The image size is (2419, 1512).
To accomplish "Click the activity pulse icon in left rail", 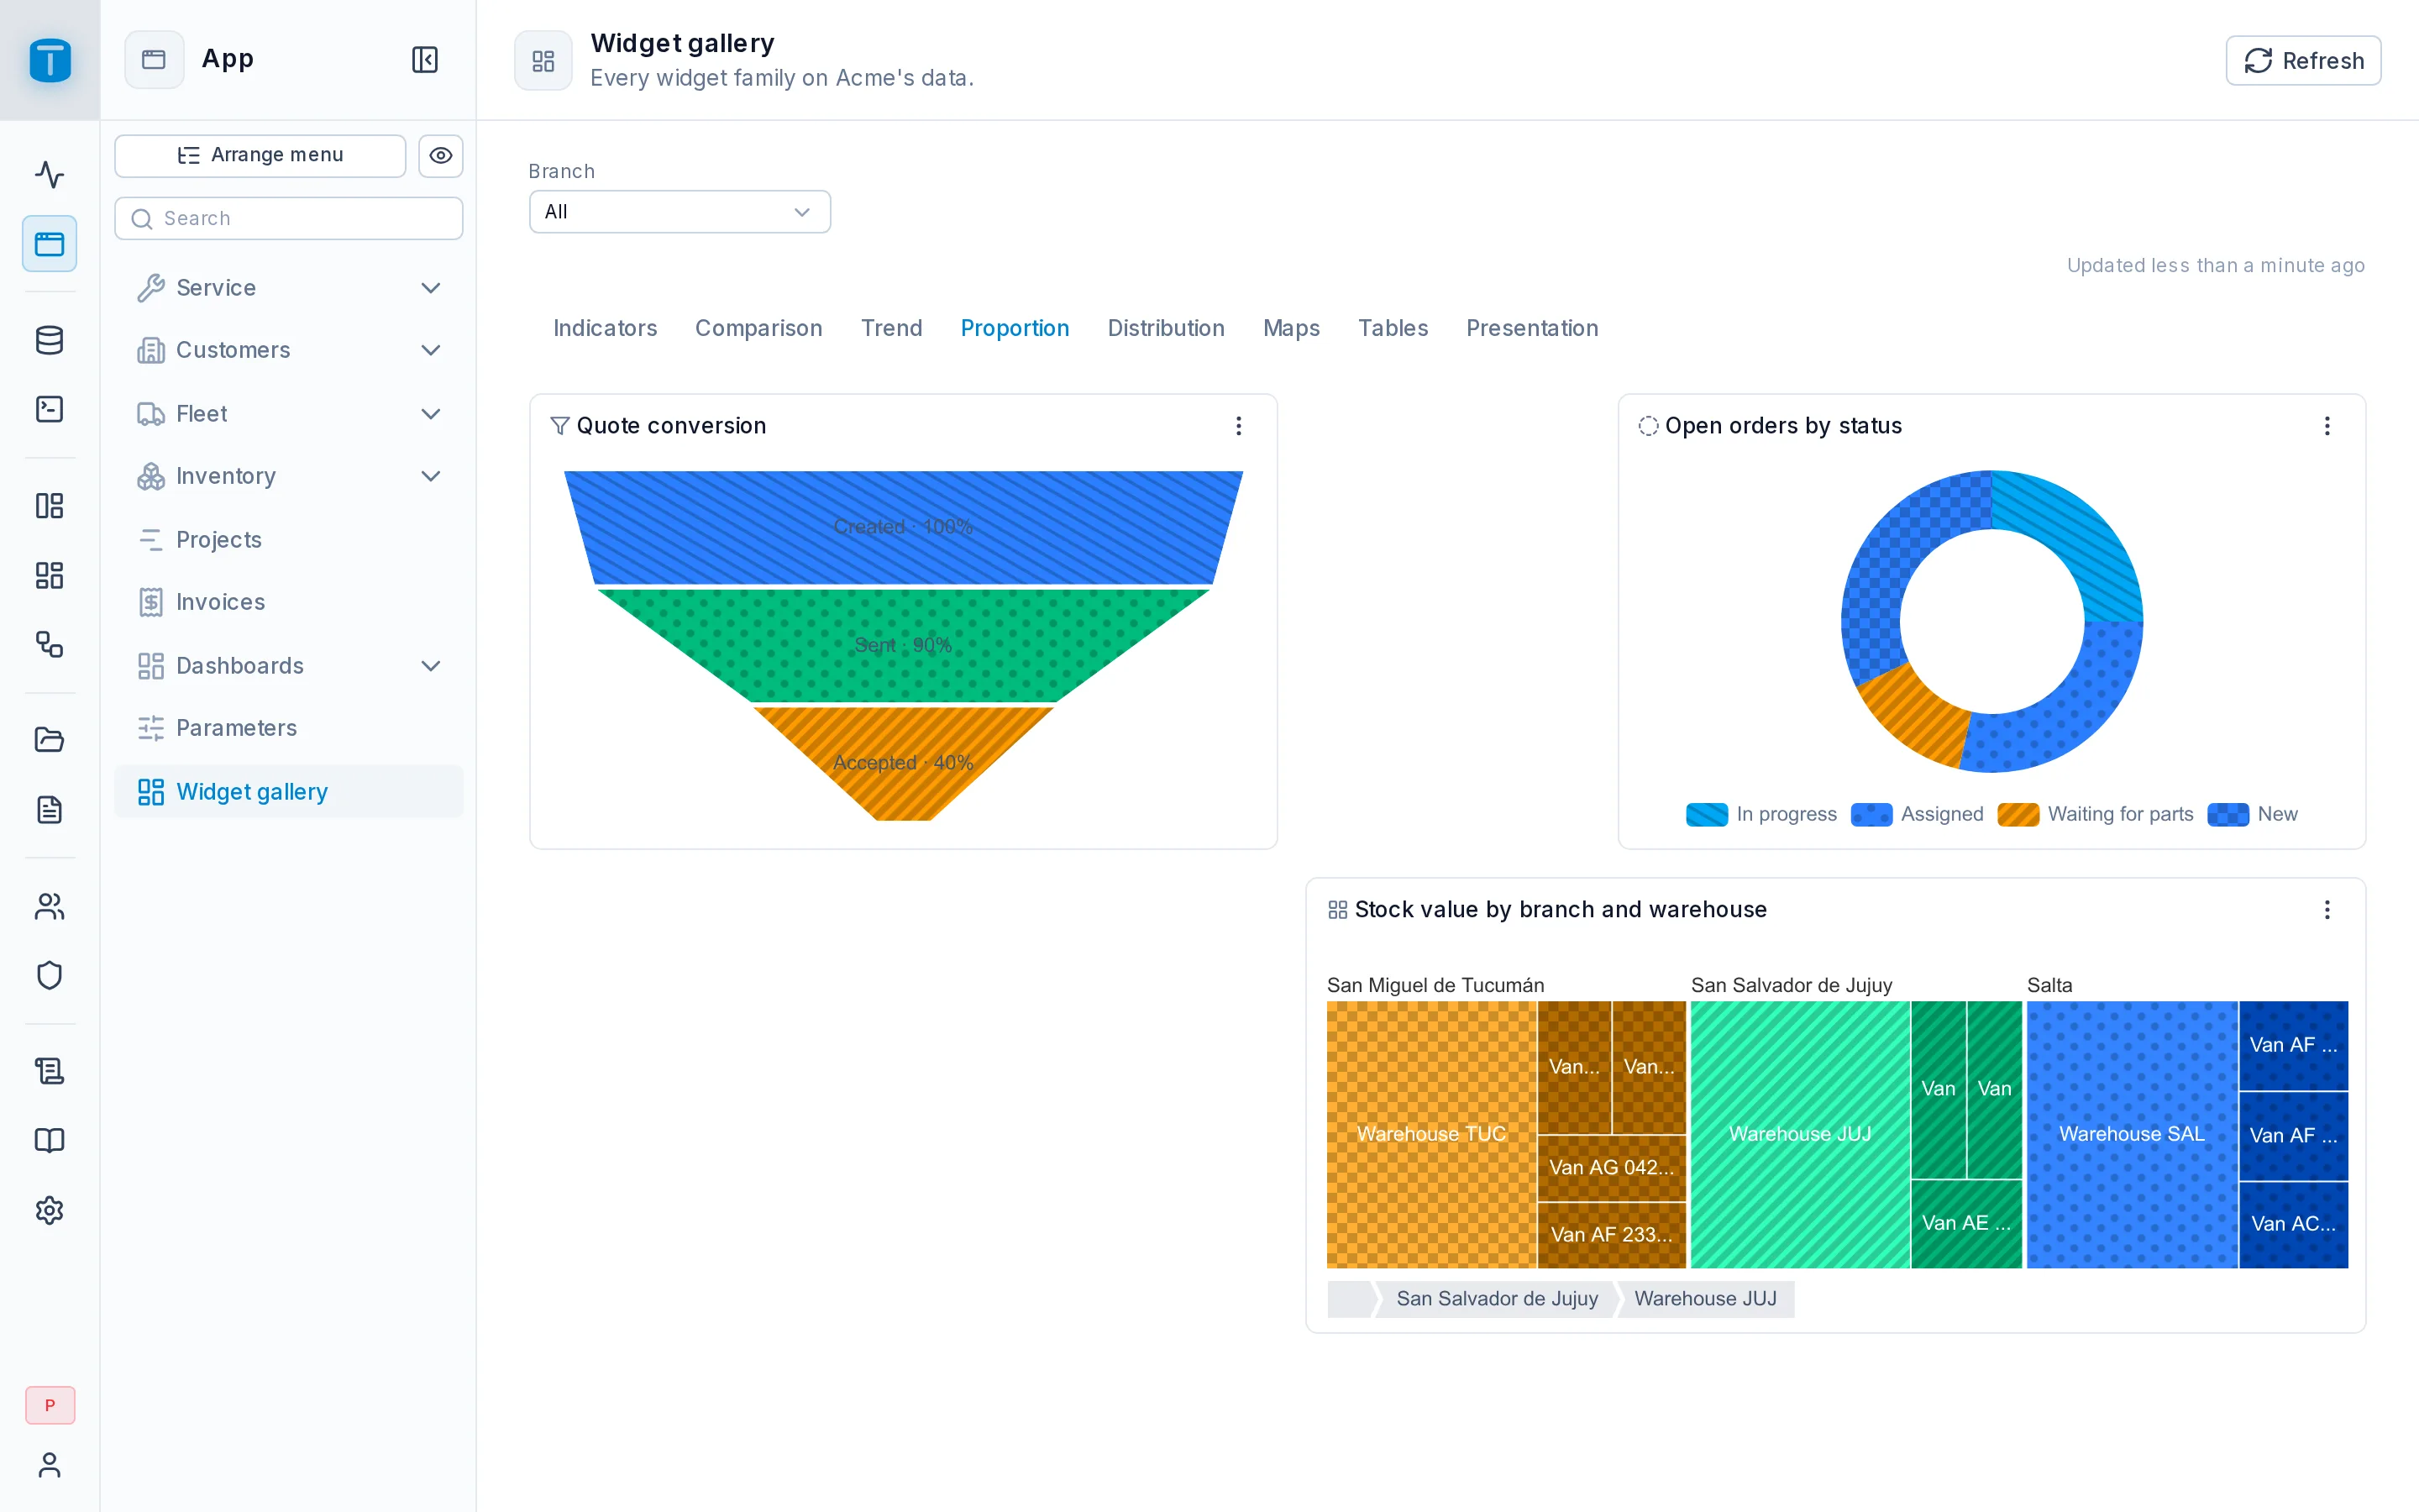I will pyautogui.click(x=49, y=175).
